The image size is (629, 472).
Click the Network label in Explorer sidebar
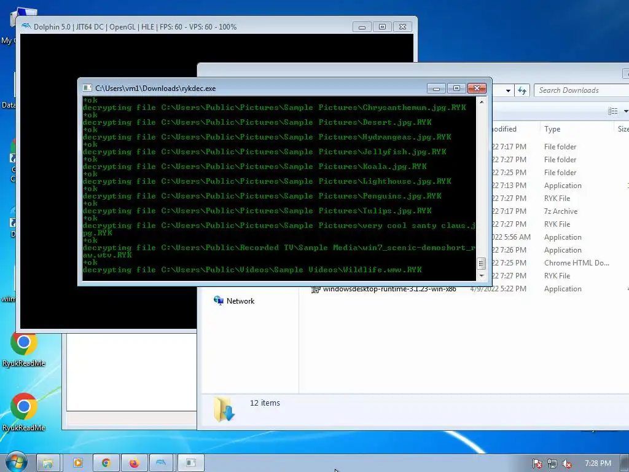(240, 301)
